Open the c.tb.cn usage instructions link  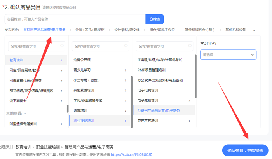point(131,154)
